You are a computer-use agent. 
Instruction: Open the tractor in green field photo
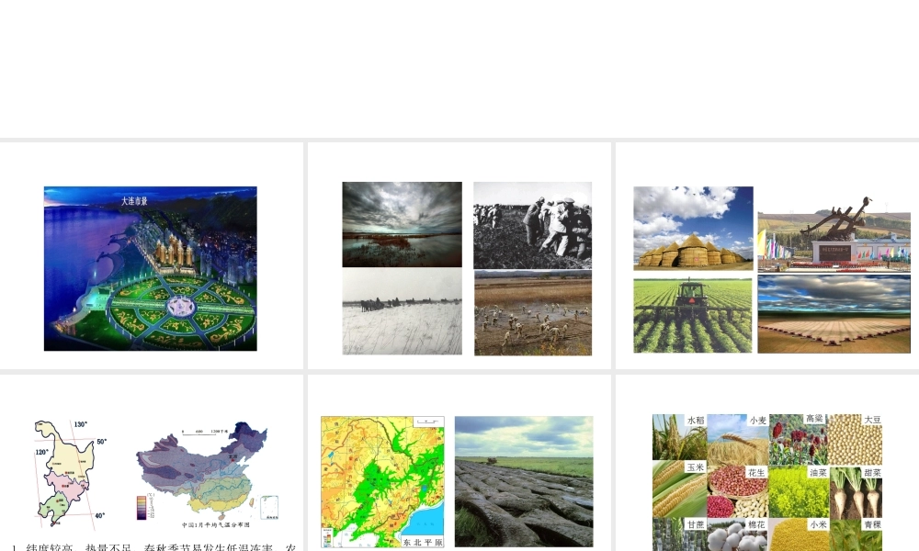tap(693, 316)
